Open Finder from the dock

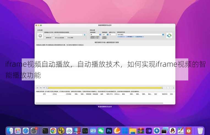point(10,131)
